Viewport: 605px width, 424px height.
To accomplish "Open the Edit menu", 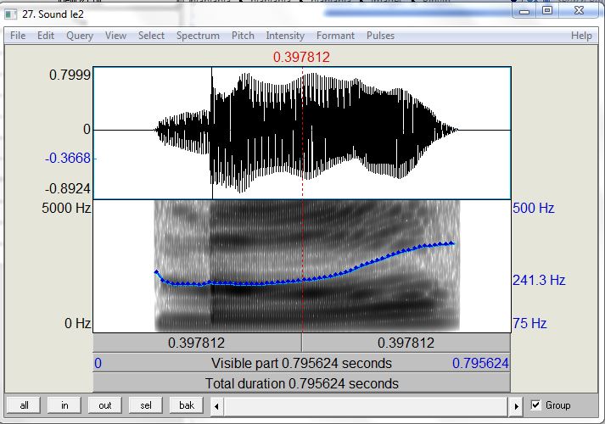I will pos(46,36).
